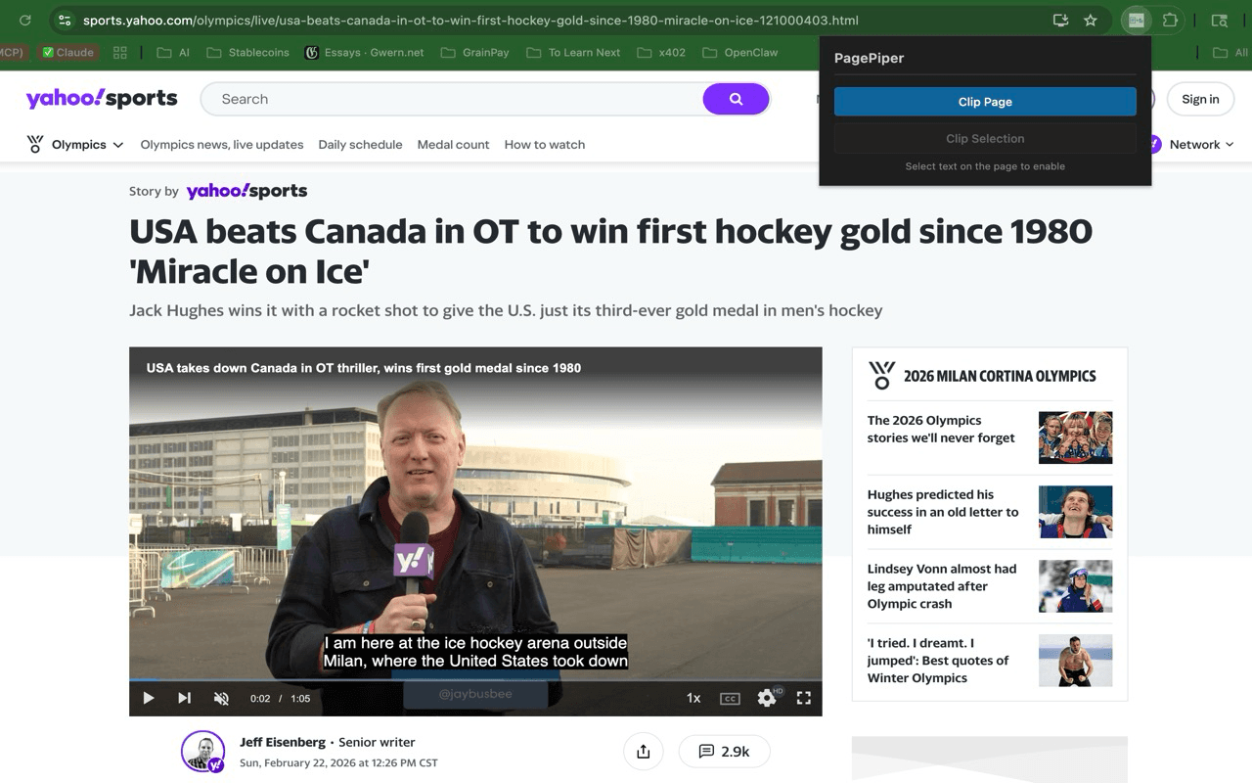
Task: Open the Medal count tab
Action: pos(453,145)
